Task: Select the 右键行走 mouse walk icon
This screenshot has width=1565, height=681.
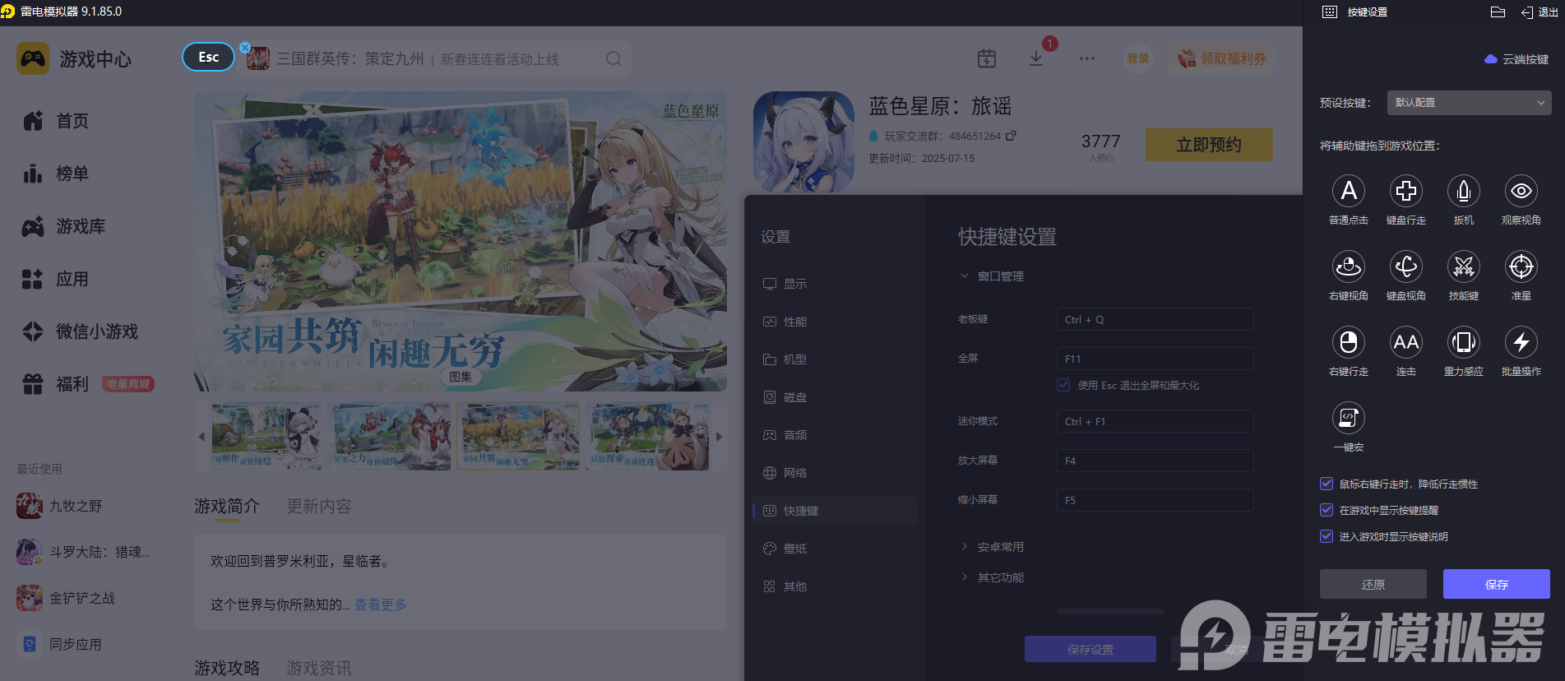Action: coord(1349,342)
